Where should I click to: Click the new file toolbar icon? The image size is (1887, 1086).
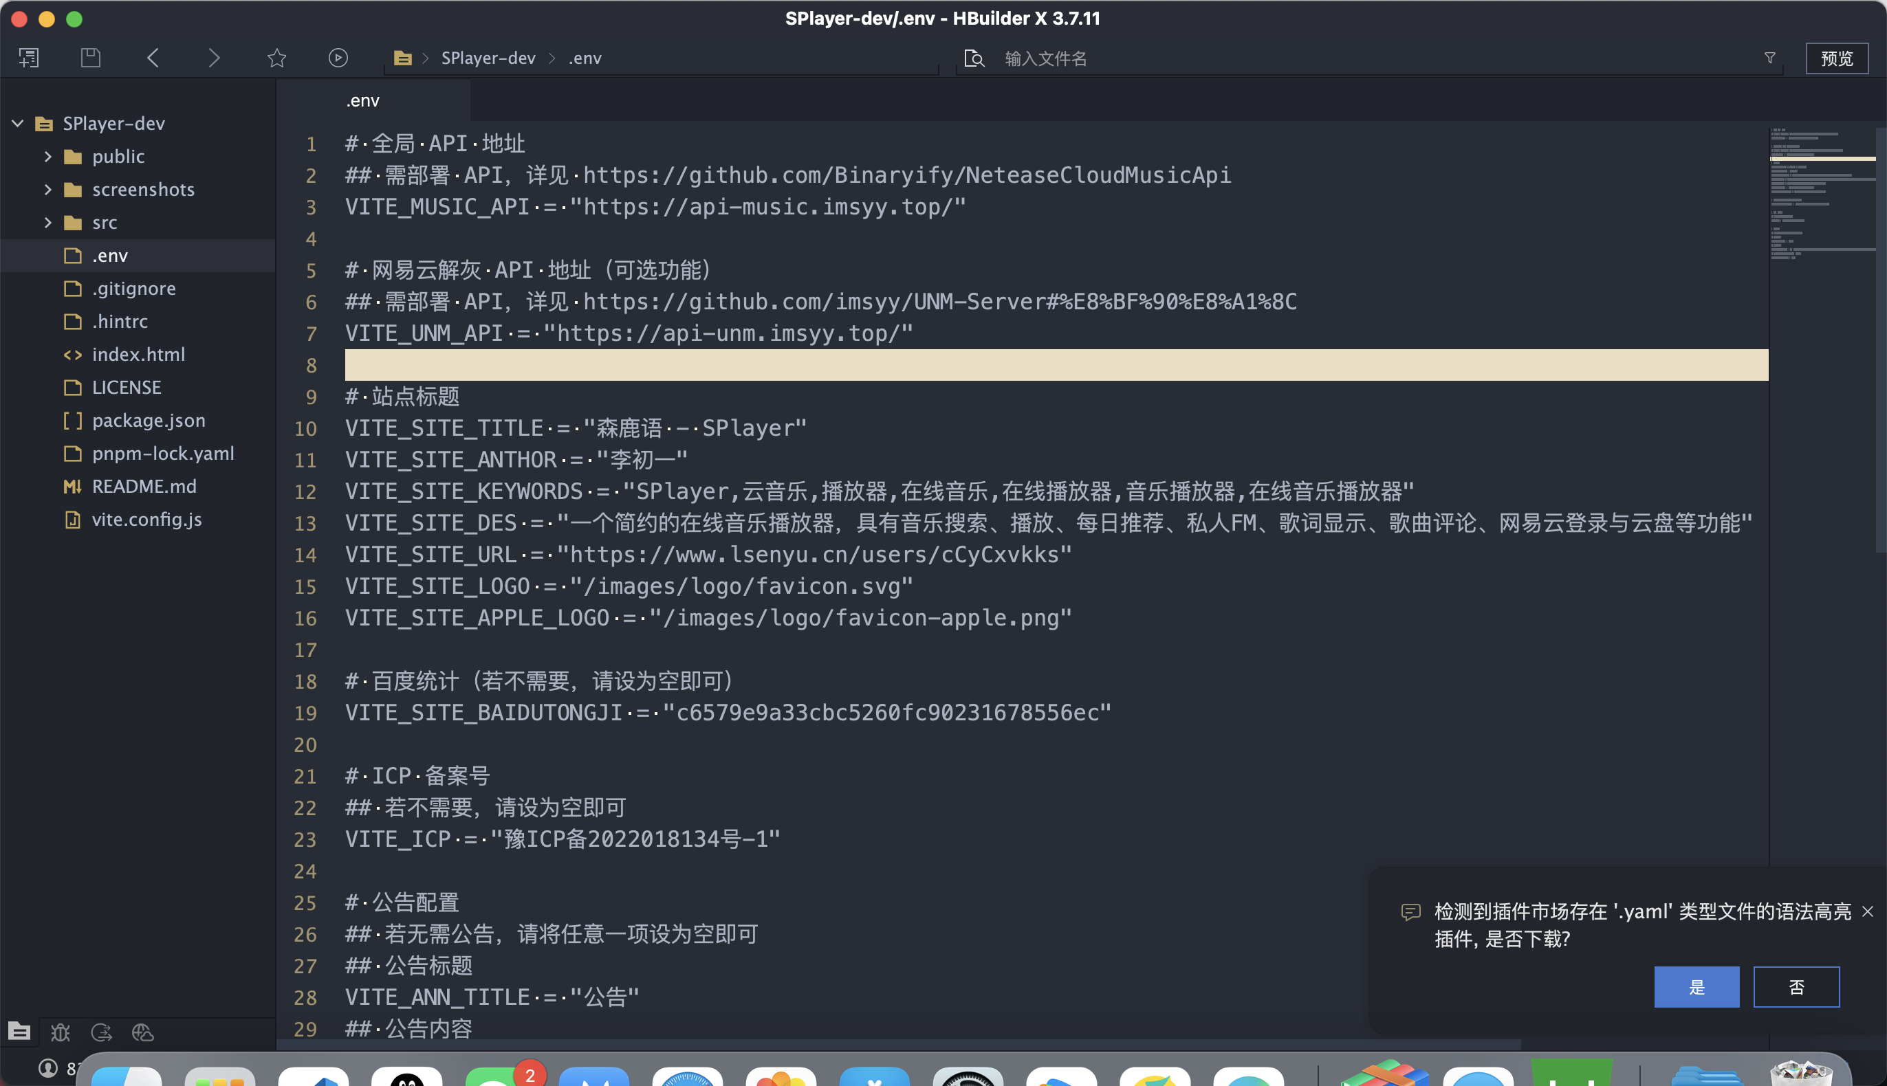coord(29,58)
